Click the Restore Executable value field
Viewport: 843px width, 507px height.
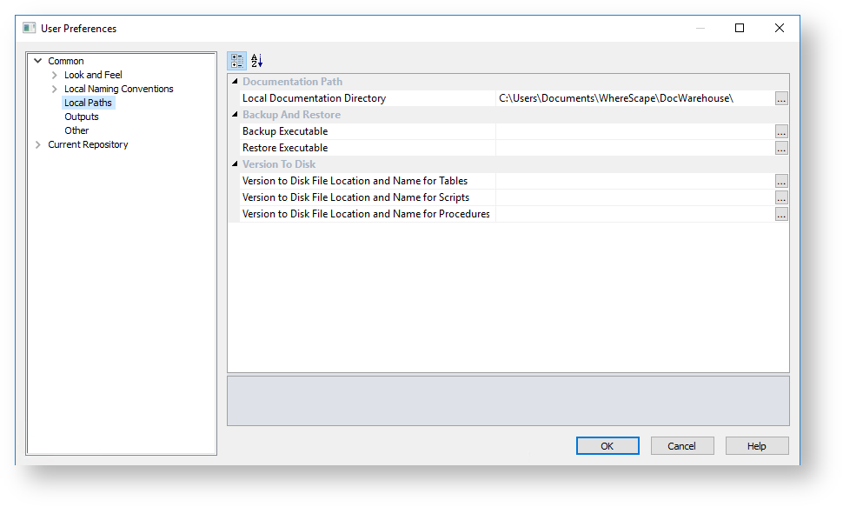click(x=635, y=148)
